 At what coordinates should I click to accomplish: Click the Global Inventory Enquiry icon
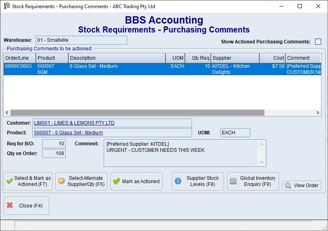(233, 181)
